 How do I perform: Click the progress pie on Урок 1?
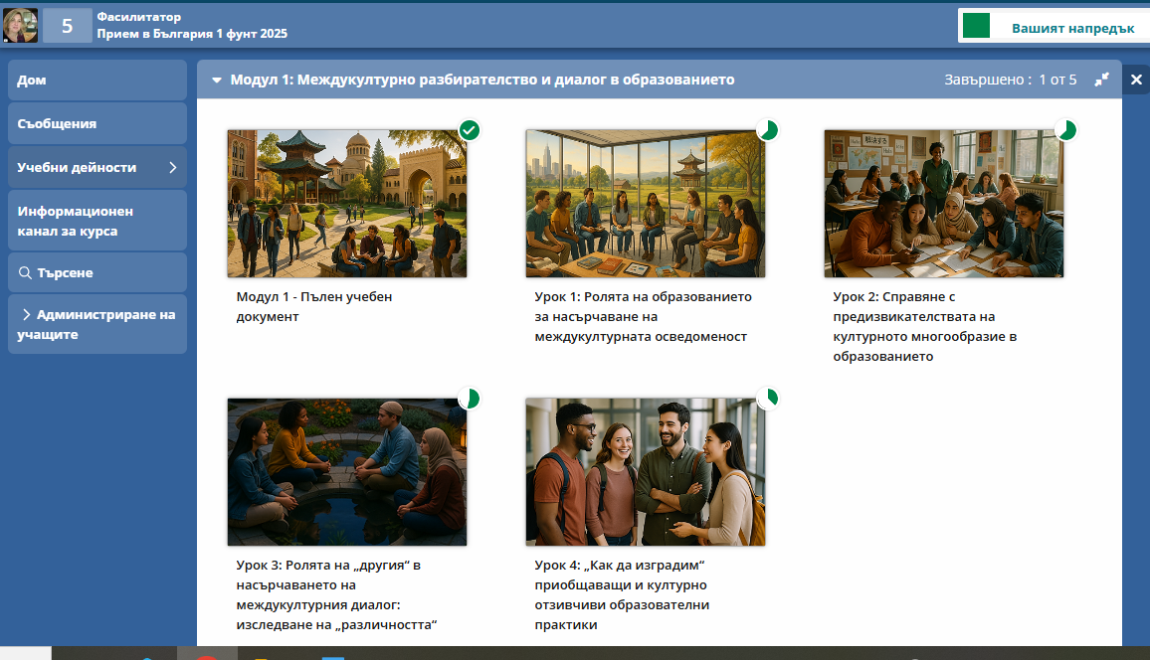768,130
